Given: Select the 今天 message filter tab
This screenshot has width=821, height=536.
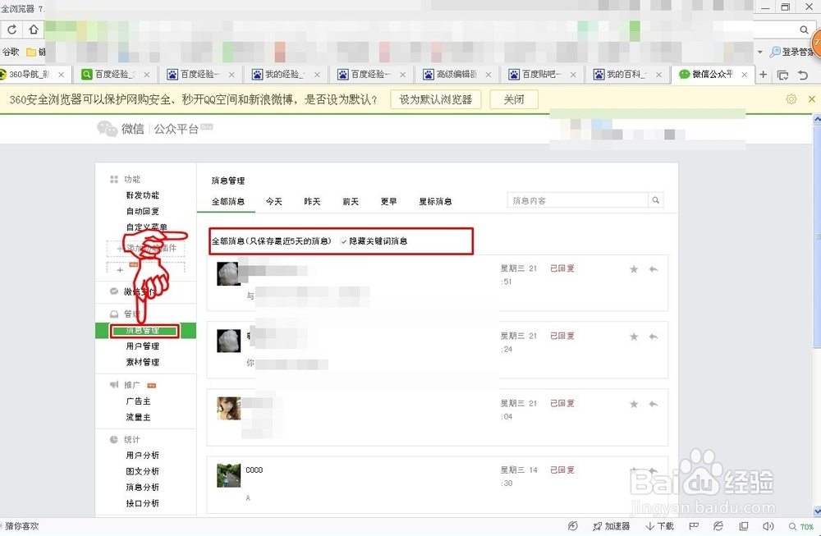Looking at the screenshot, I should pos(274,201).
